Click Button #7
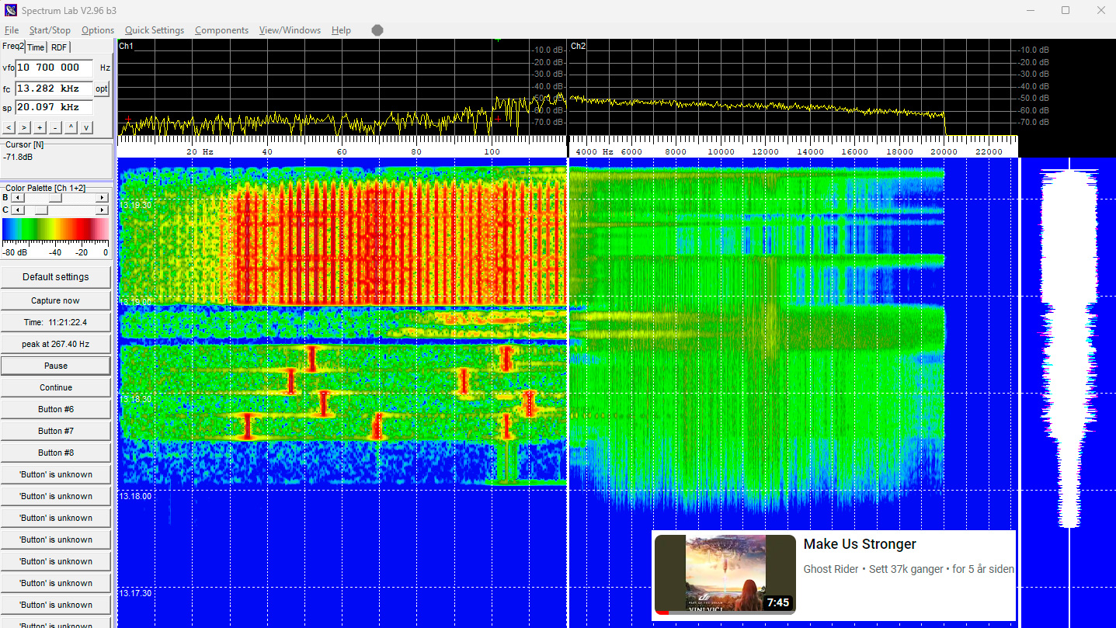The height and width of the screenshot is (628, 1116). 56,431
